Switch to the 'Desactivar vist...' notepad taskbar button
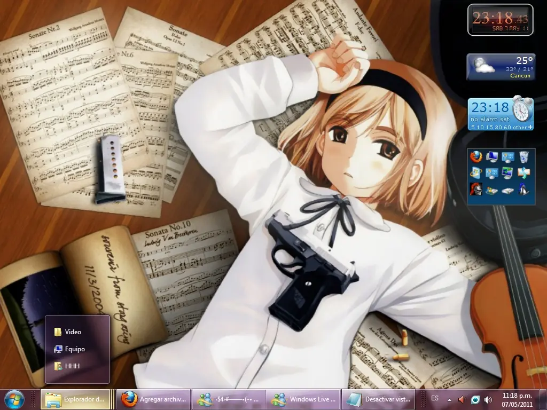Screen dimensions: 547x410 pos(379,399)
